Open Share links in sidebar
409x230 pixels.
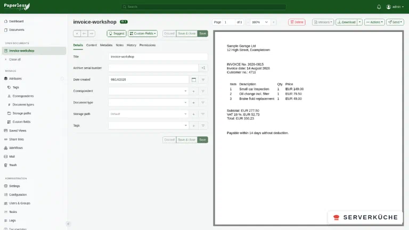click(17, 139)
